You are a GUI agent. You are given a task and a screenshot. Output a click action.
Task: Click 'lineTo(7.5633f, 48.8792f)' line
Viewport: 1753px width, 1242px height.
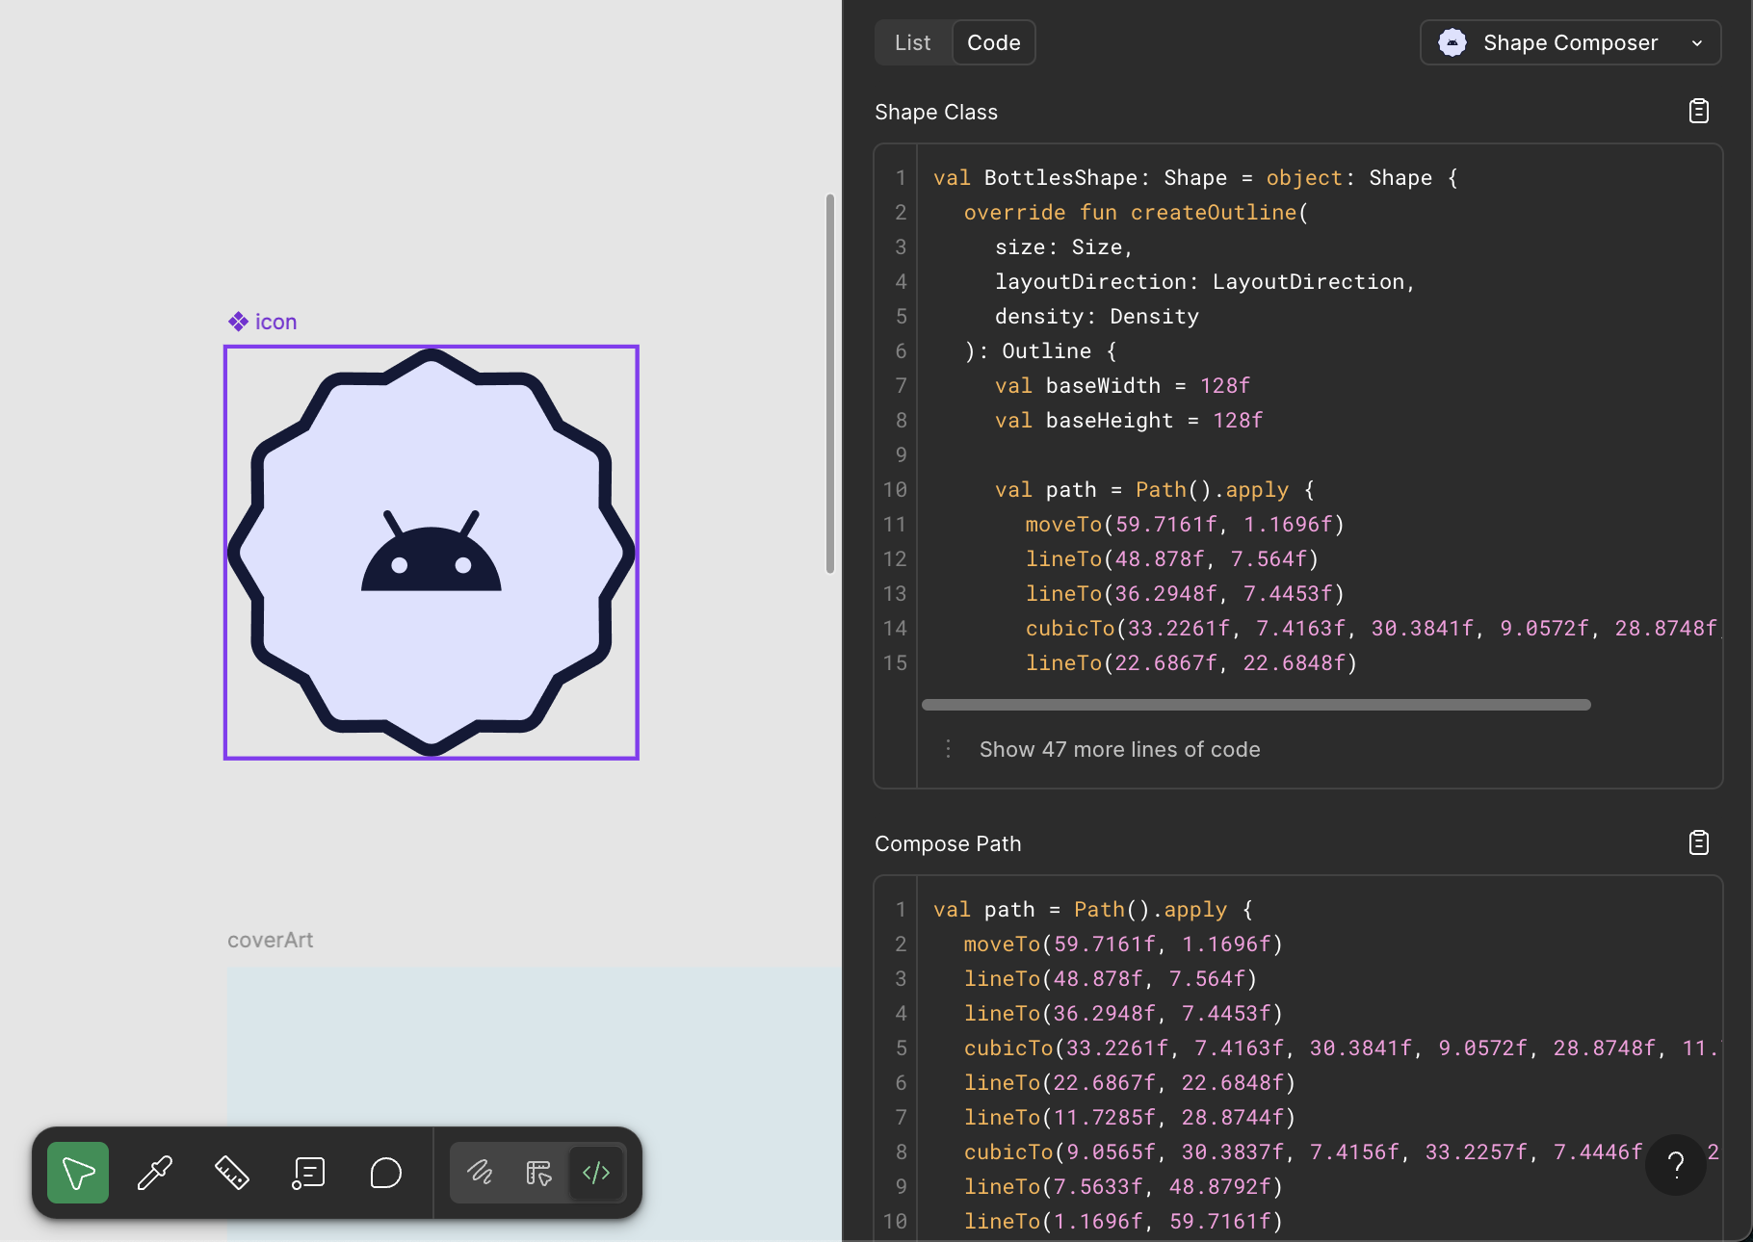(1123, 1187)
